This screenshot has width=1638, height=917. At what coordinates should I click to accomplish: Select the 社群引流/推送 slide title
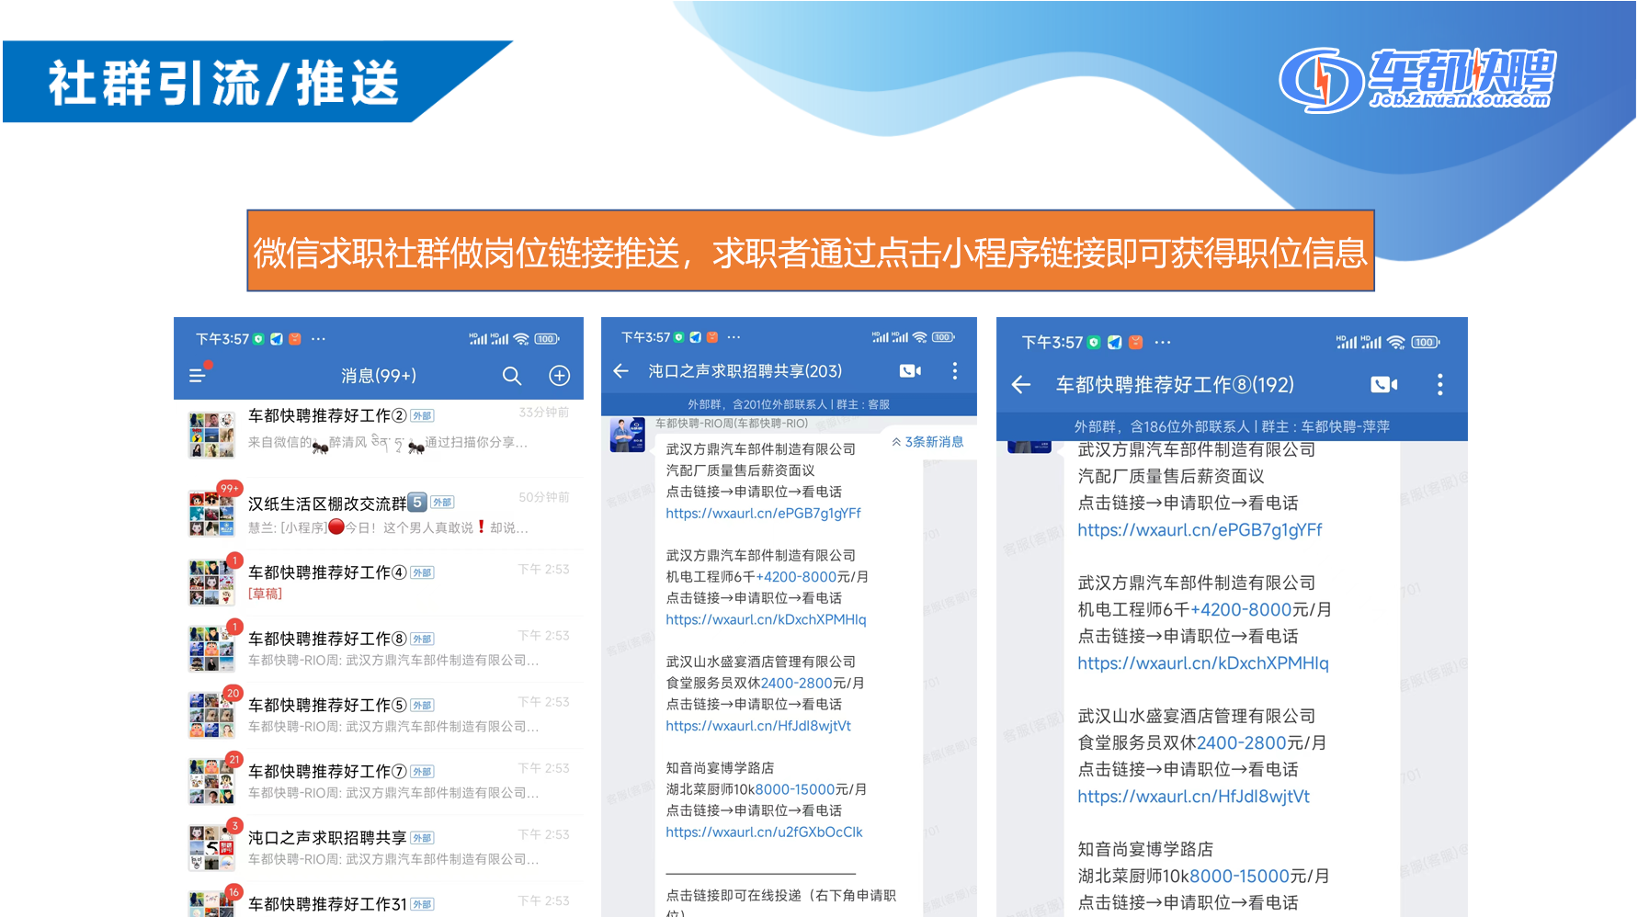pyautogui.click(x=223, y=83)
